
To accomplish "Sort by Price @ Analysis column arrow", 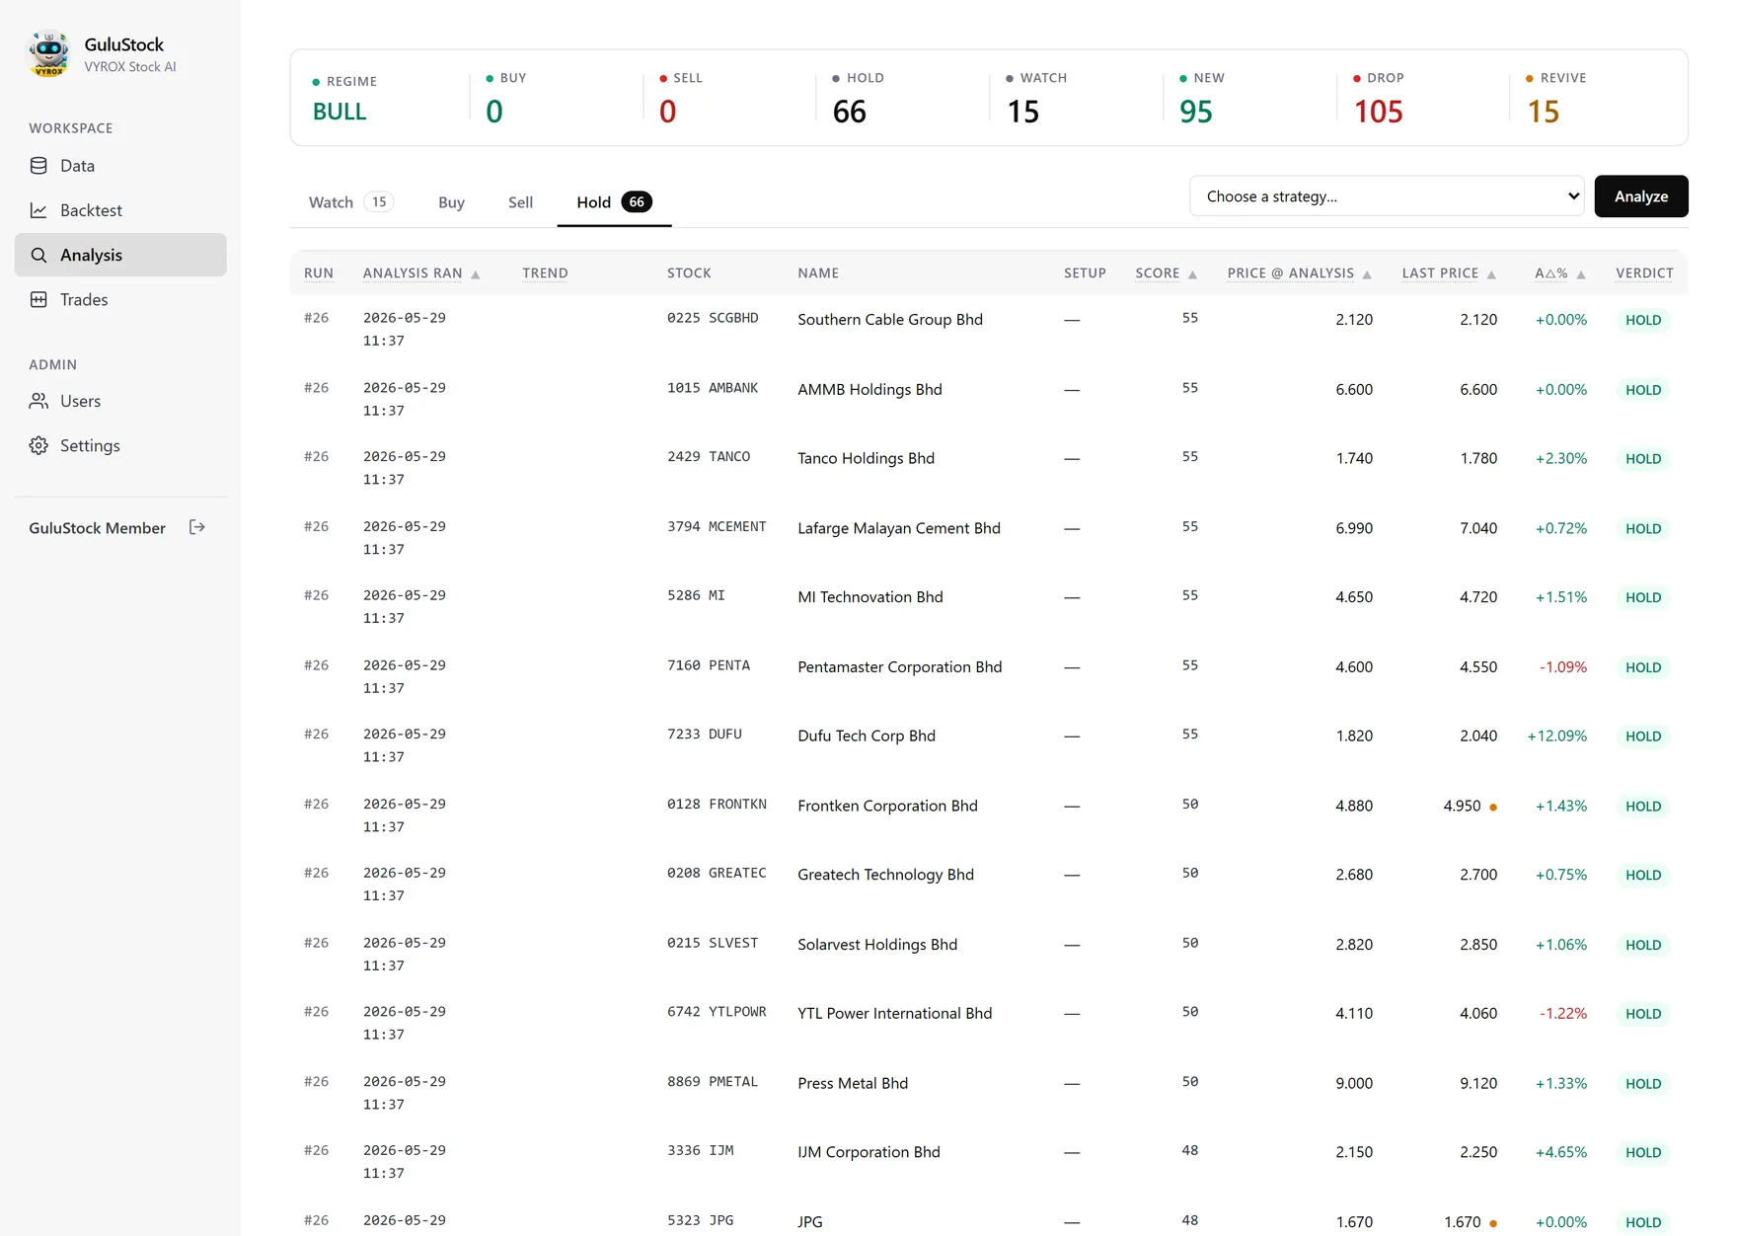I will tap(1367, 274).
